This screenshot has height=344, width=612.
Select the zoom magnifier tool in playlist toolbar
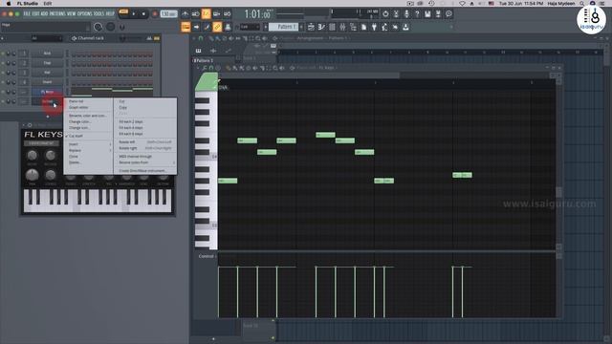point(258,38)
